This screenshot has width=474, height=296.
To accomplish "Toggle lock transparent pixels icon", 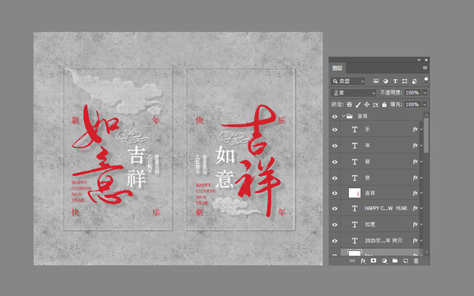I will [350, 104].
